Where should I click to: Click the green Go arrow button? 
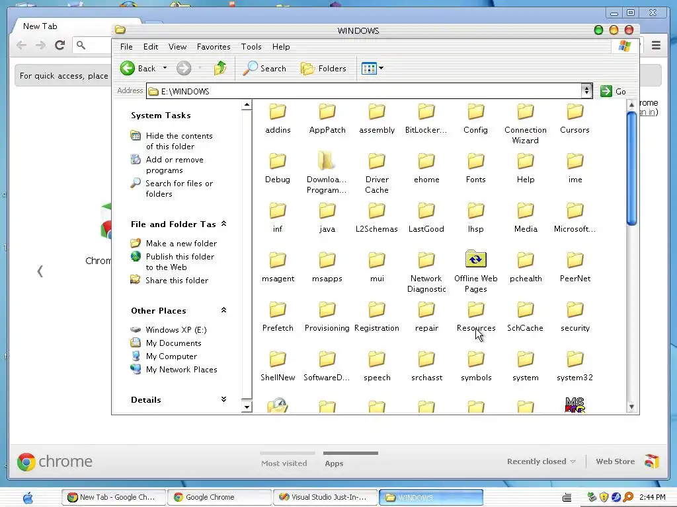(x=606, y=91)
